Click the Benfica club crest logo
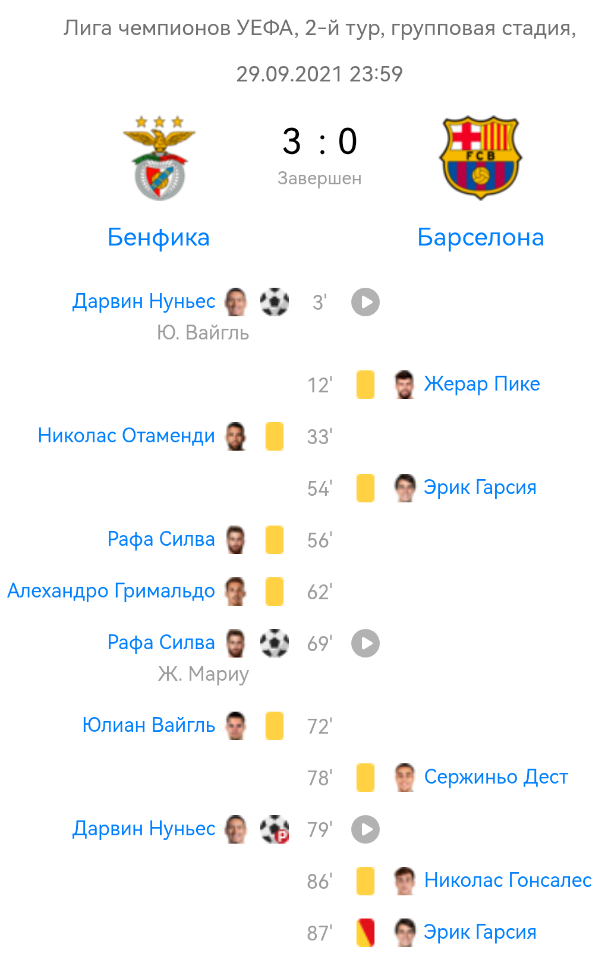The height and width of the screenshot is (953, 608). point(159,158)
